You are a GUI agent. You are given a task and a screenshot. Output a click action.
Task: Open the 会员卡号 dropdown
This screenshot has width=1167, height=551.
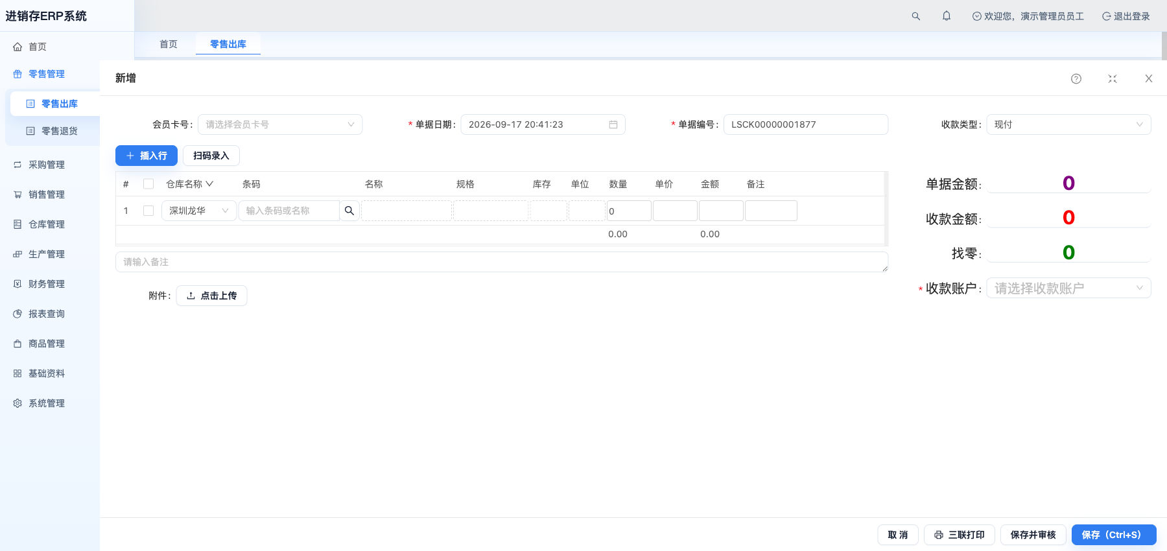click(x=280, y=124)
